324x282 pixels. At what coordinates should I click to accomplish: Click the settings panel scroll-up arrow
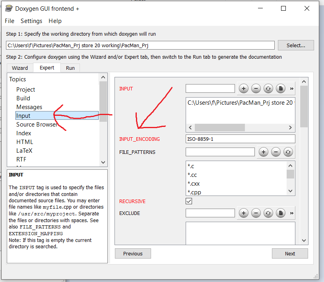point(304,82)
